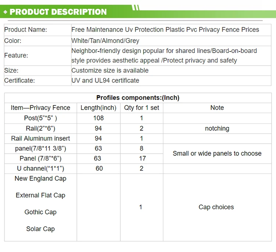Select the Product Name label cell
The height and width of the screenshot is (252, 276).
pos(26,29)
